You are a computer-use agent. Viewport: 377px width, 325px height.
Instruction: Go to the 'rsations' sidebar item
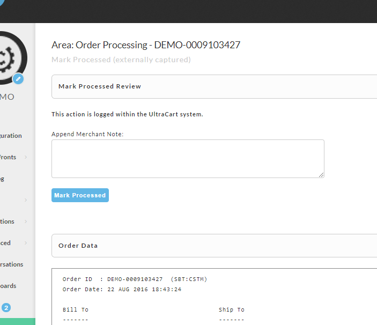(12, 264)
